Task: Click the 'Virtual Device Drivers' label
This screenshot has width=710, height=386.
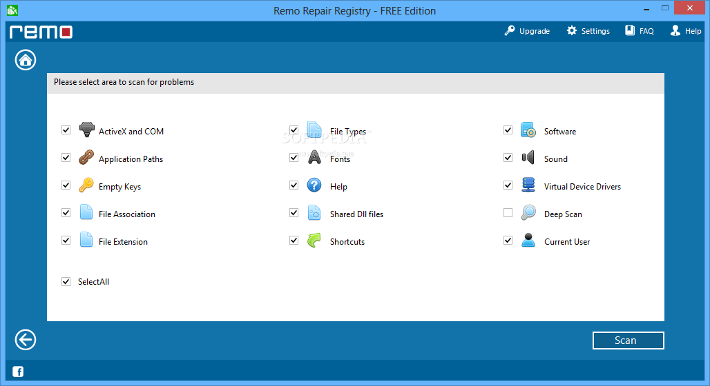Action: [582, 187]
